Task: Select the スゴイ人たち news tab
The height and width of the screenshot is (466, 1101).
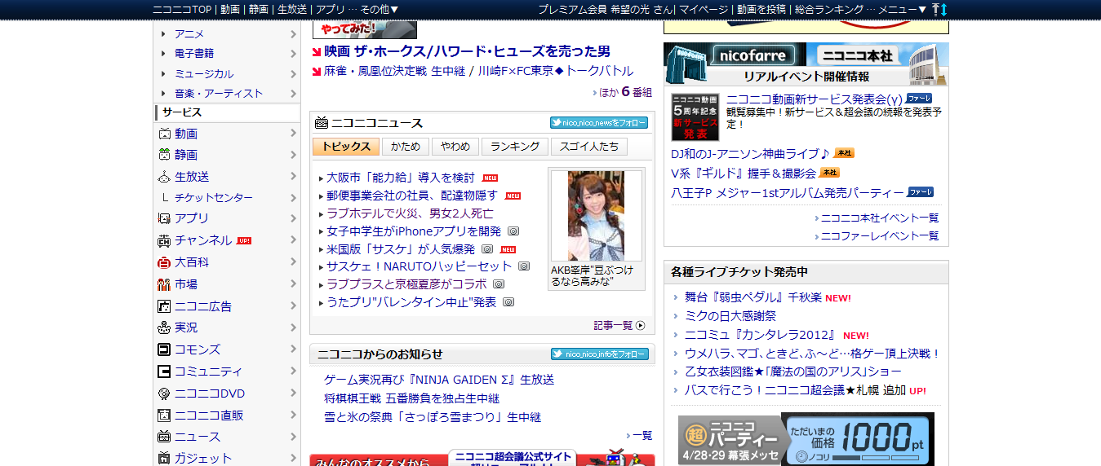Action: coord(589,147)
